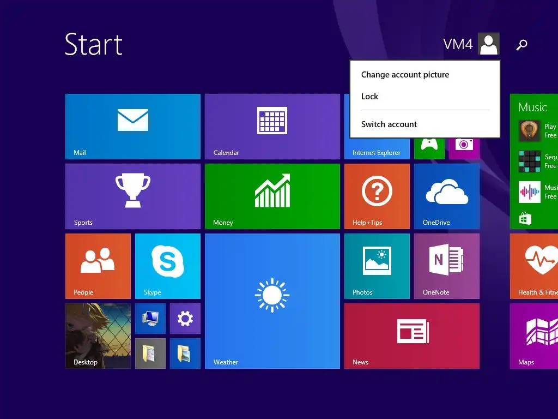Open the Mail tile
This screenshot has width=558, height=419.
pos(133,127)
